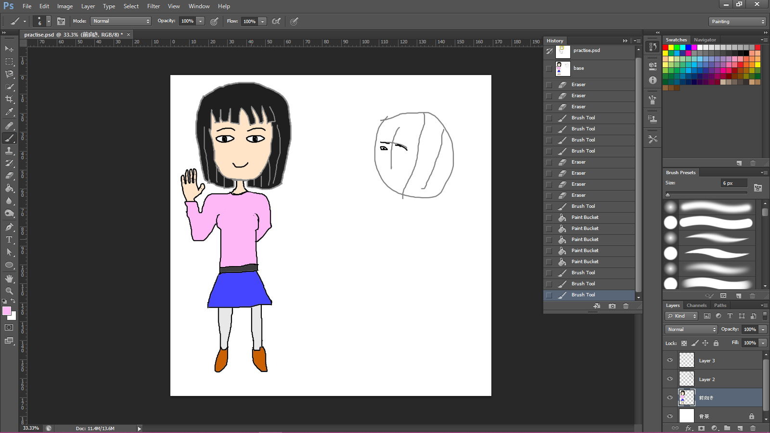Screen dimensions: 770x433
Task: Toggle lock transparent pixels
Action: pos(684,343)
